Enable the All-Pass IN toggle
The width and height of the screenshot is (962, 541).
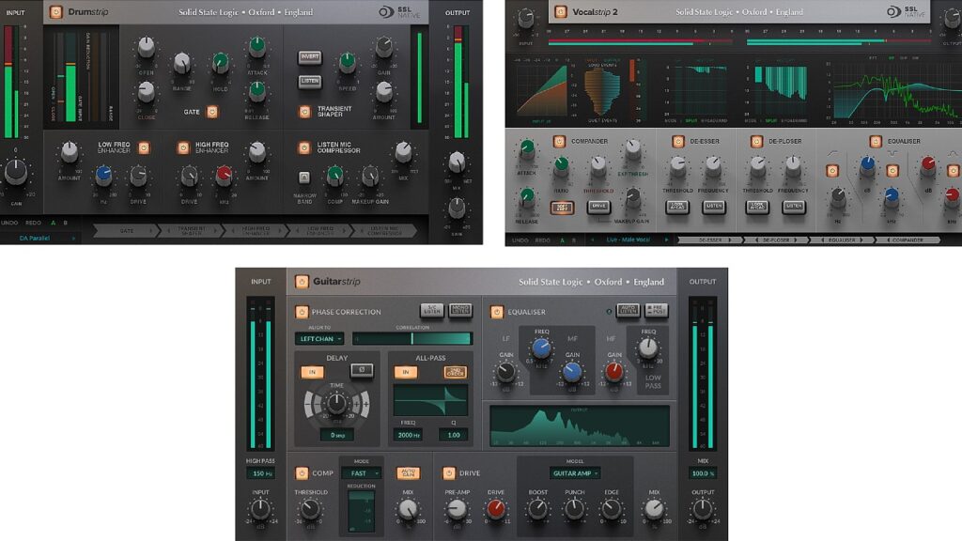pyautogui.click(x=404, y=371)
